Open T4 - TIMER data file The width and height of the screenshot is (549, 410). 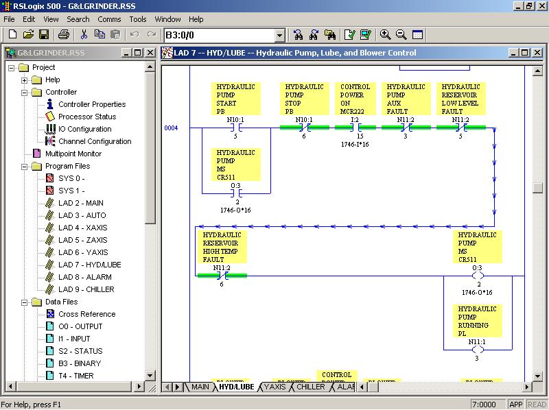pyautogui.click(x=76, y=376)
